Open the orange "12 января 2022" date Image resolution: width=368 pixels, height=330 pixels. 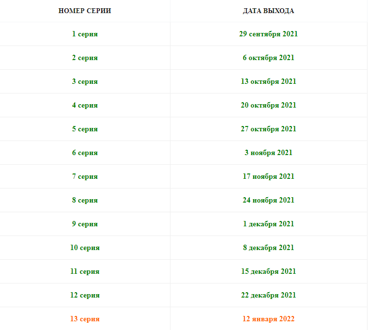(x=268, y=319)
